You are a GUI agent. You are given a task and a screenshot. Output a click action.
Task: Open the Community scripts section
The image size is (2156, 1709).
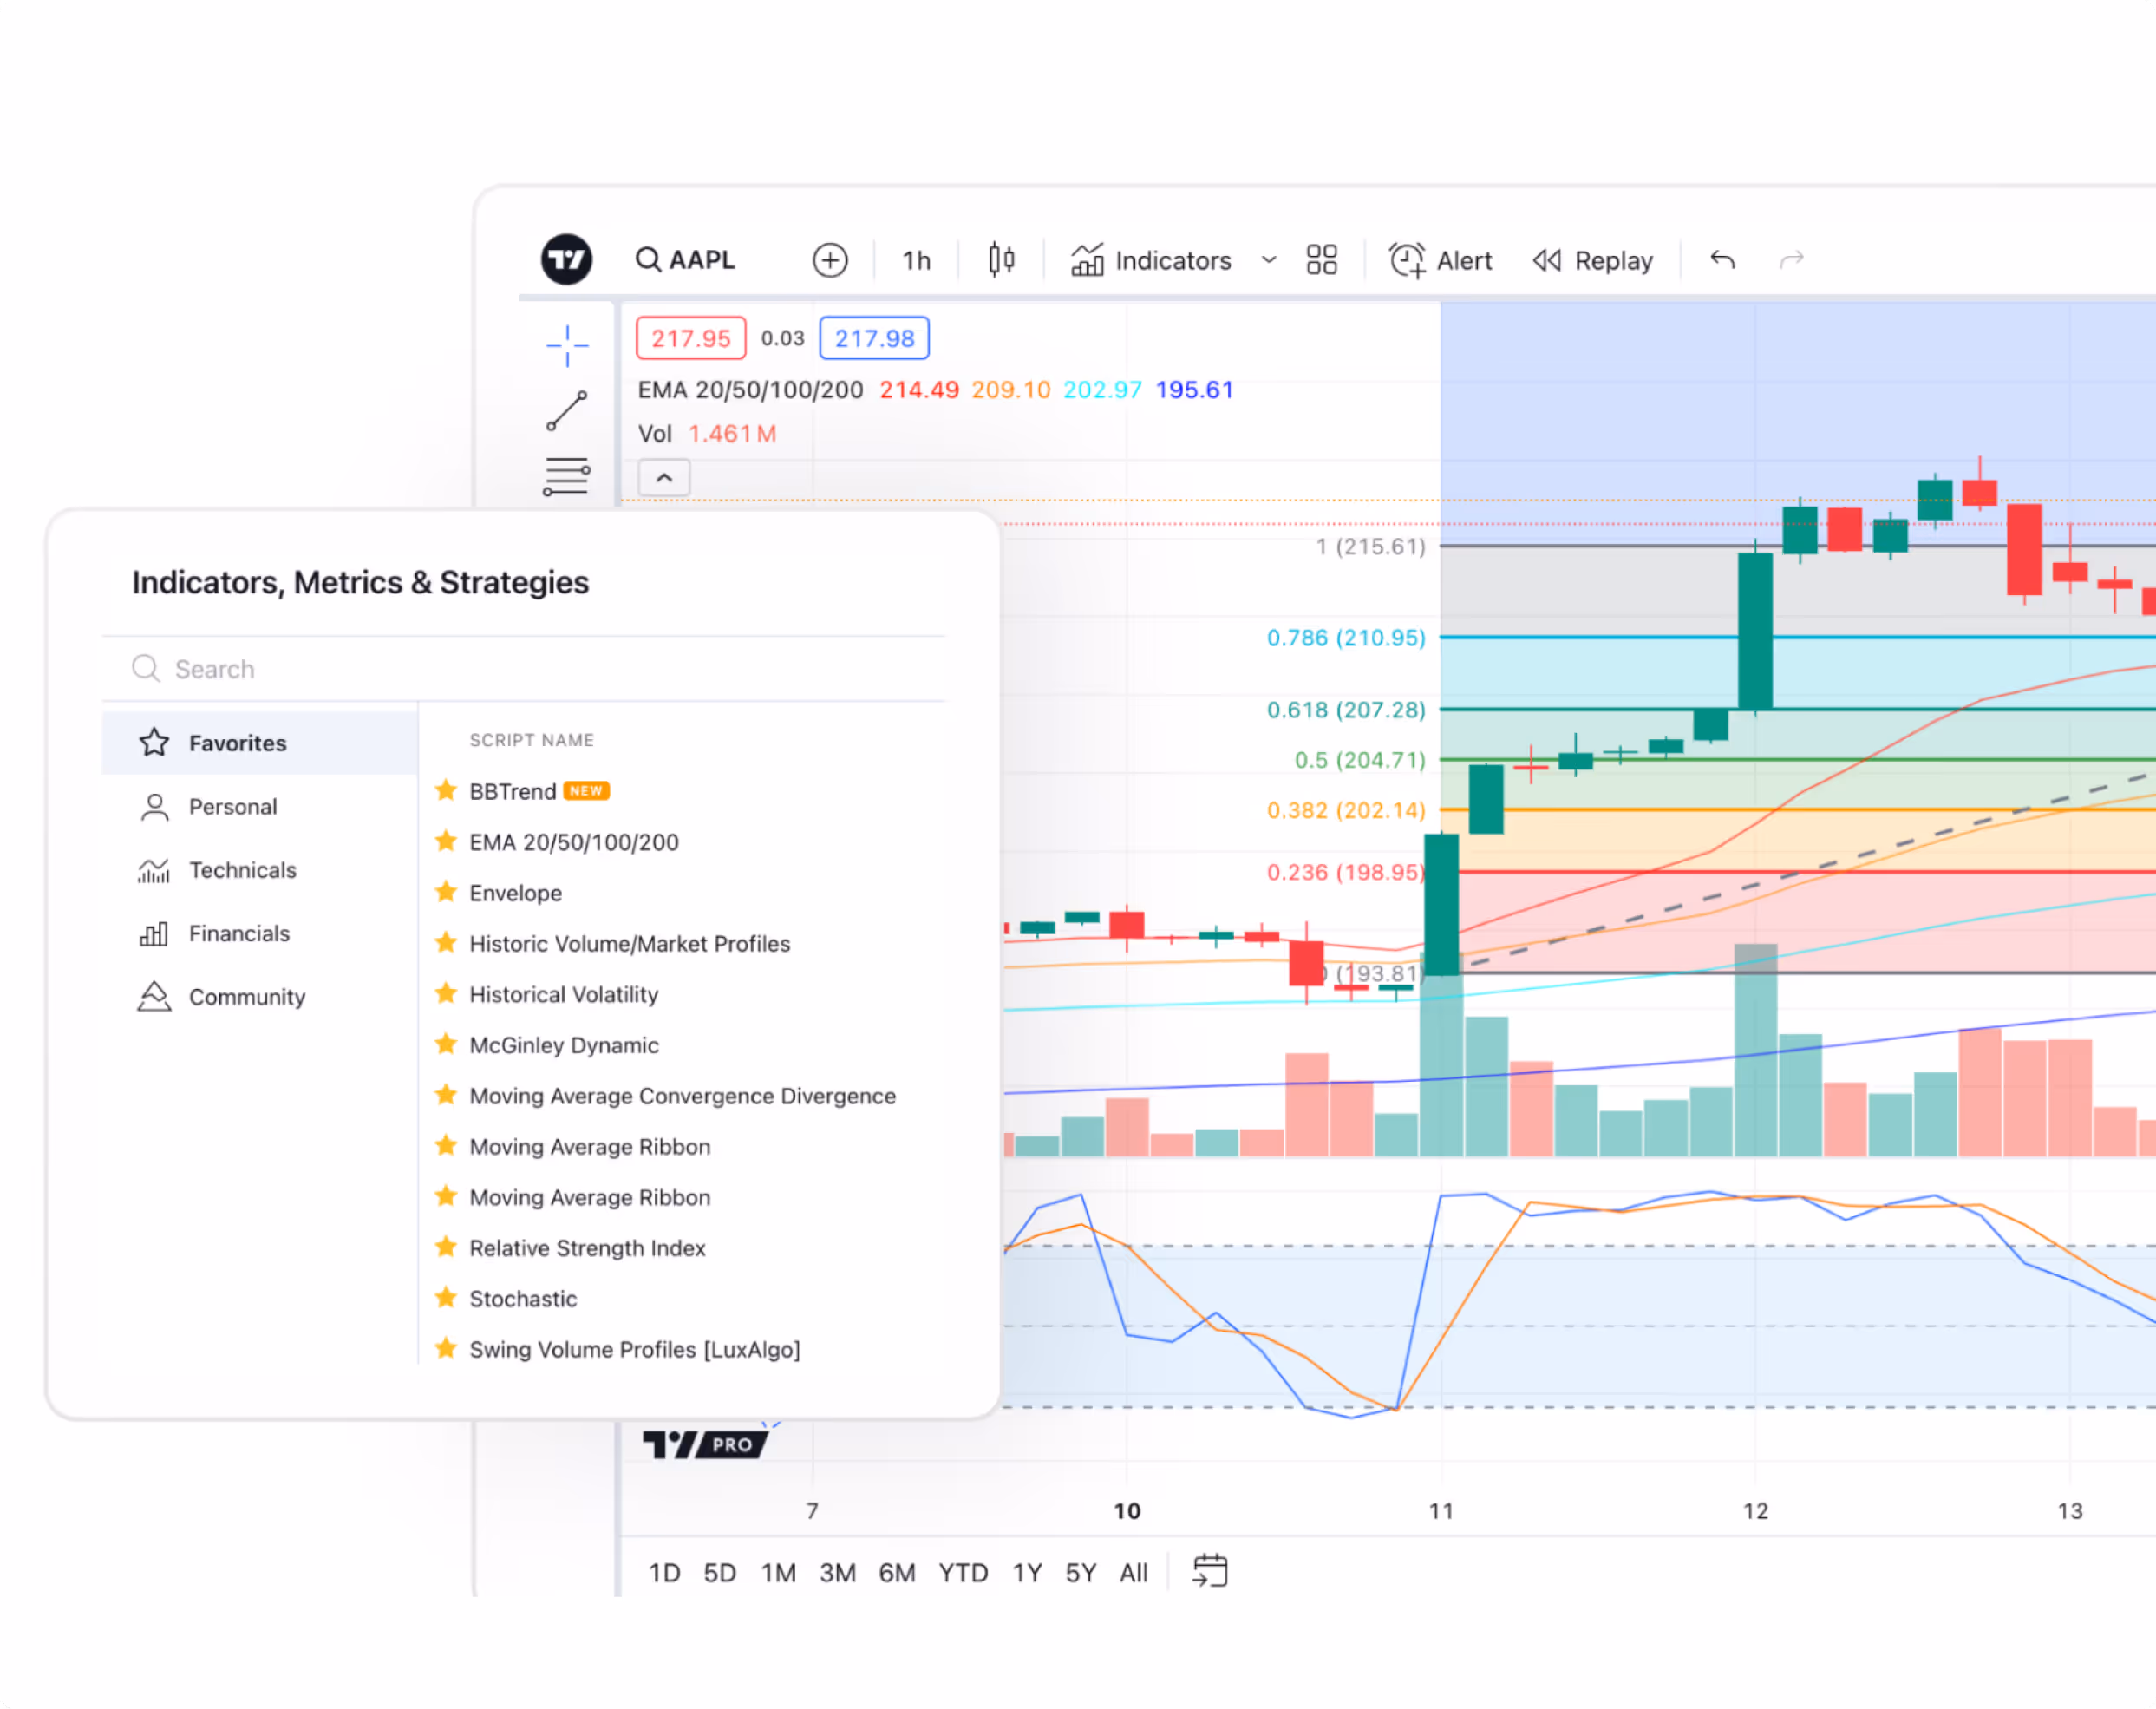(247, 997)
